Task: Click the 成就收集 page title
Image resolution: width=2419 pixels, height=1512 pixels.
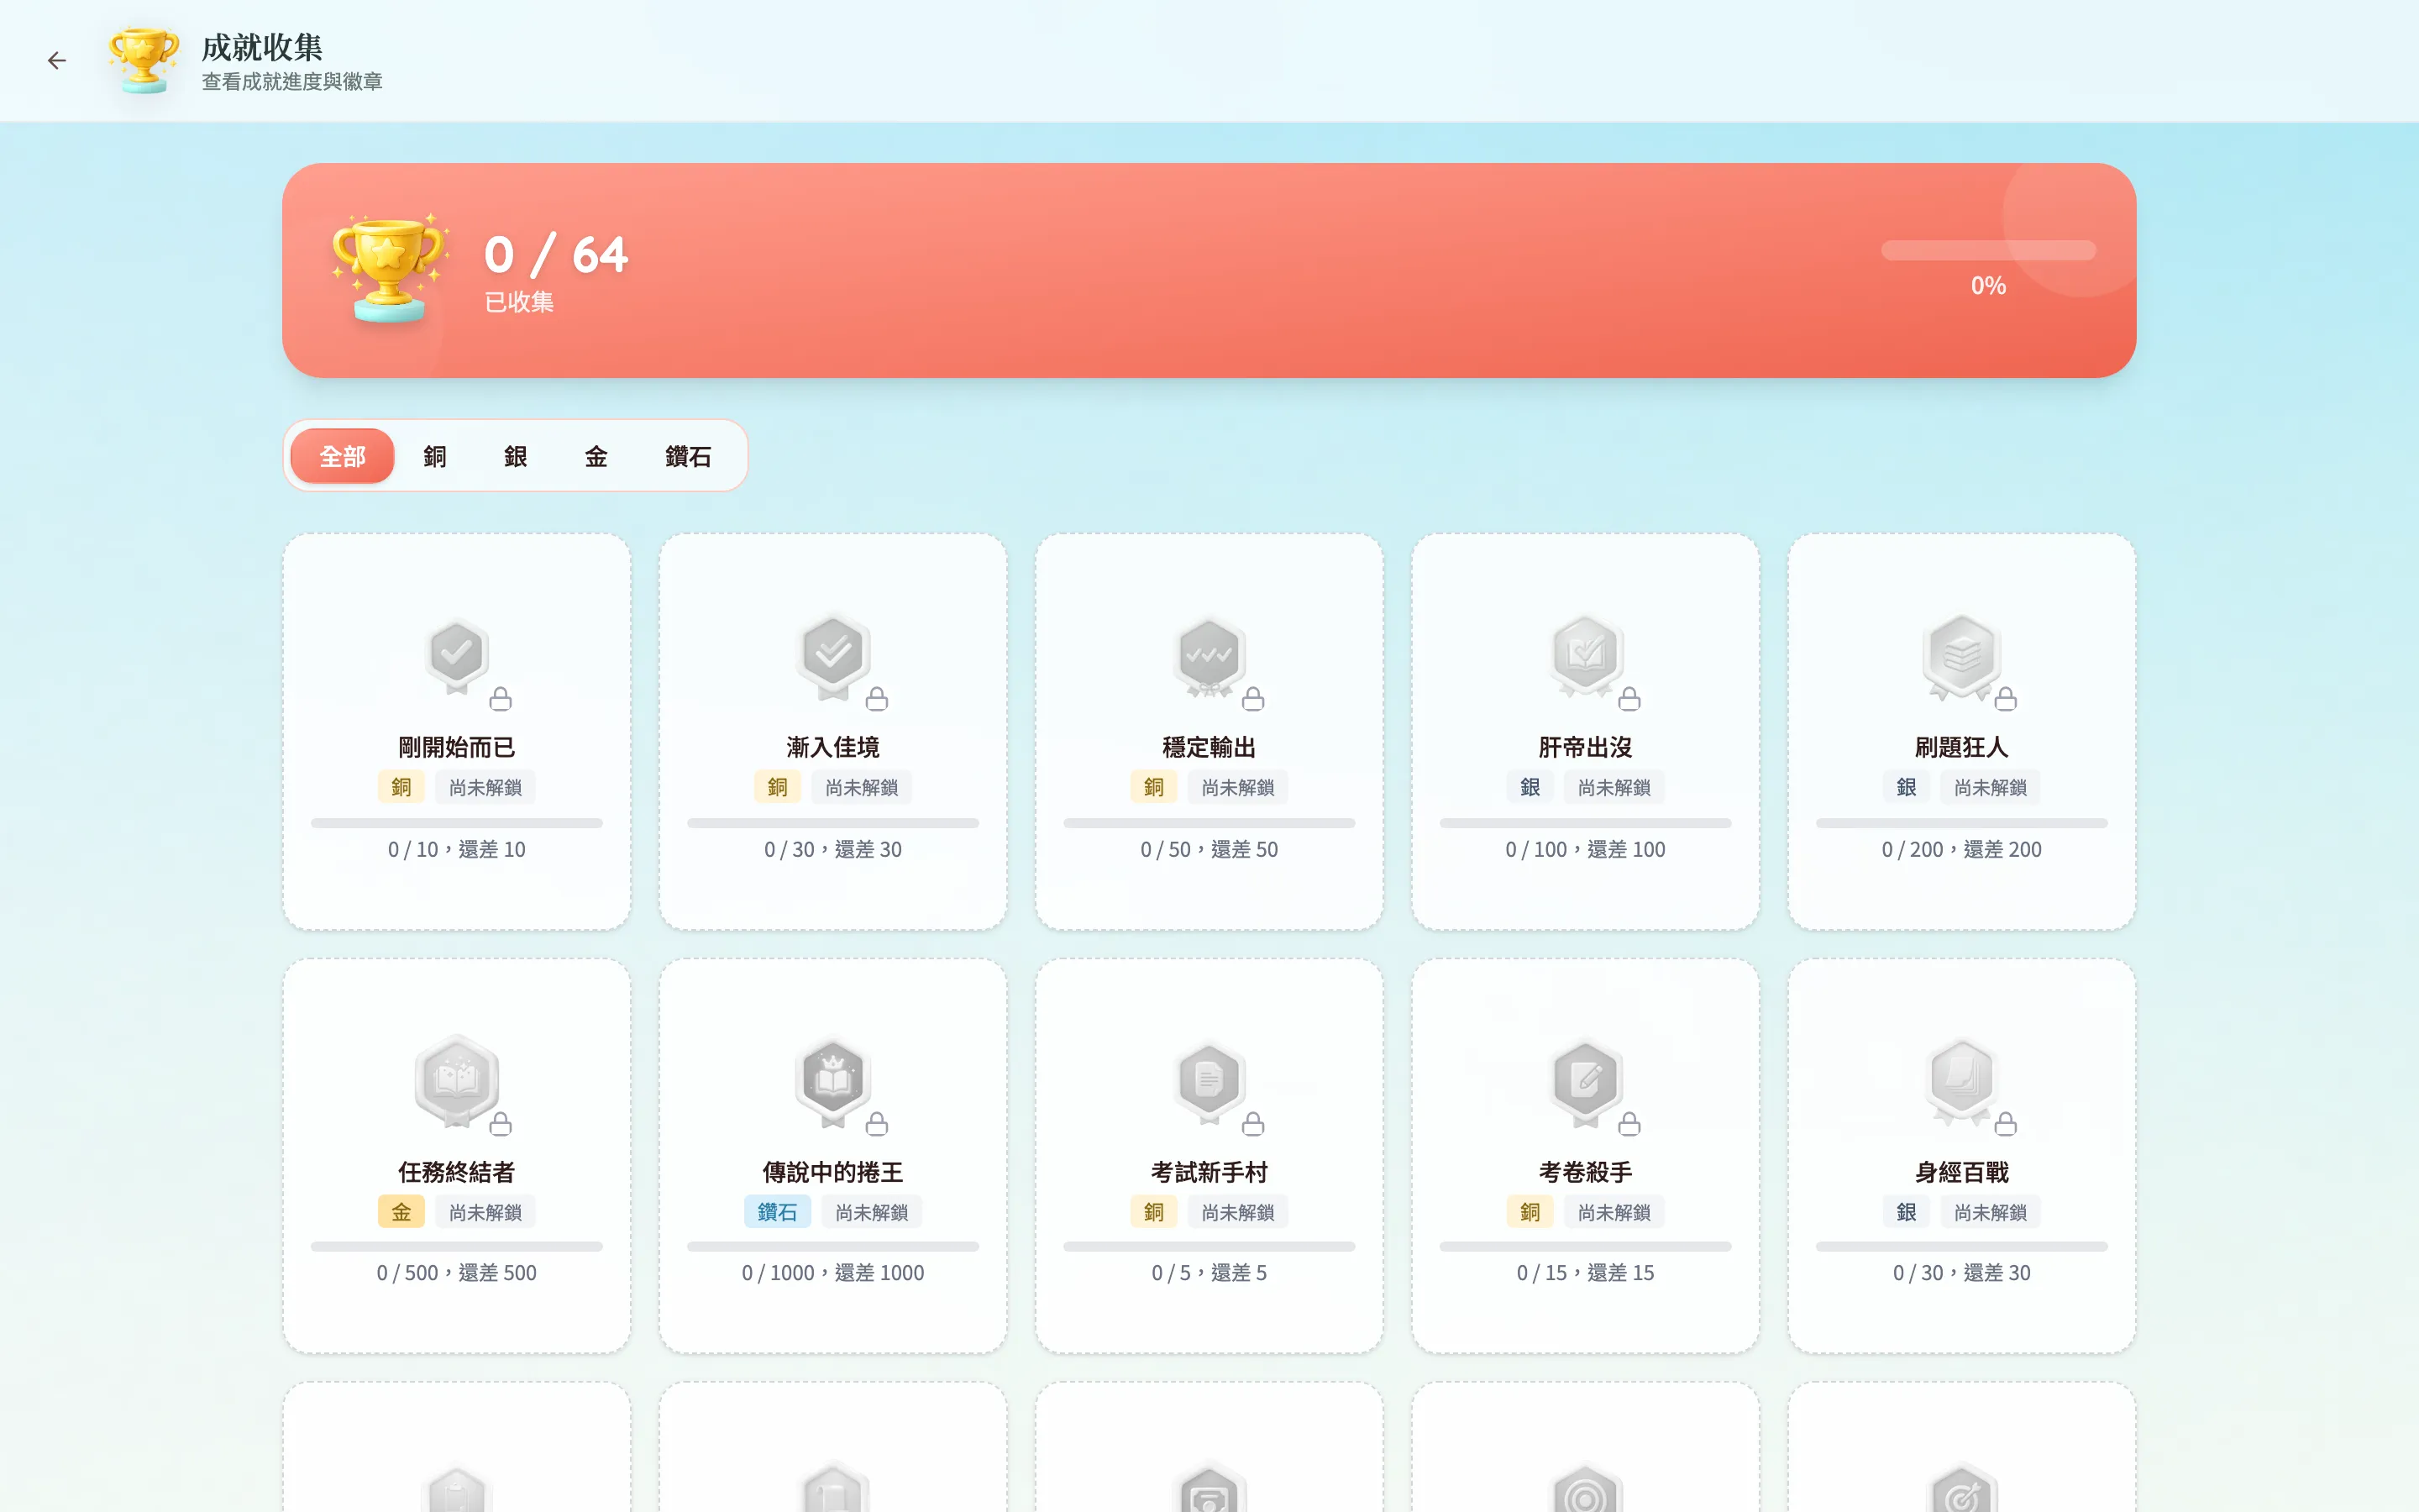Action: point(262,47)
